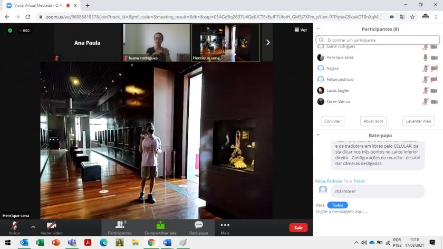443x249 pixels.
Task: Open audio options arrow beside Incluir
Action: point(33,227)
